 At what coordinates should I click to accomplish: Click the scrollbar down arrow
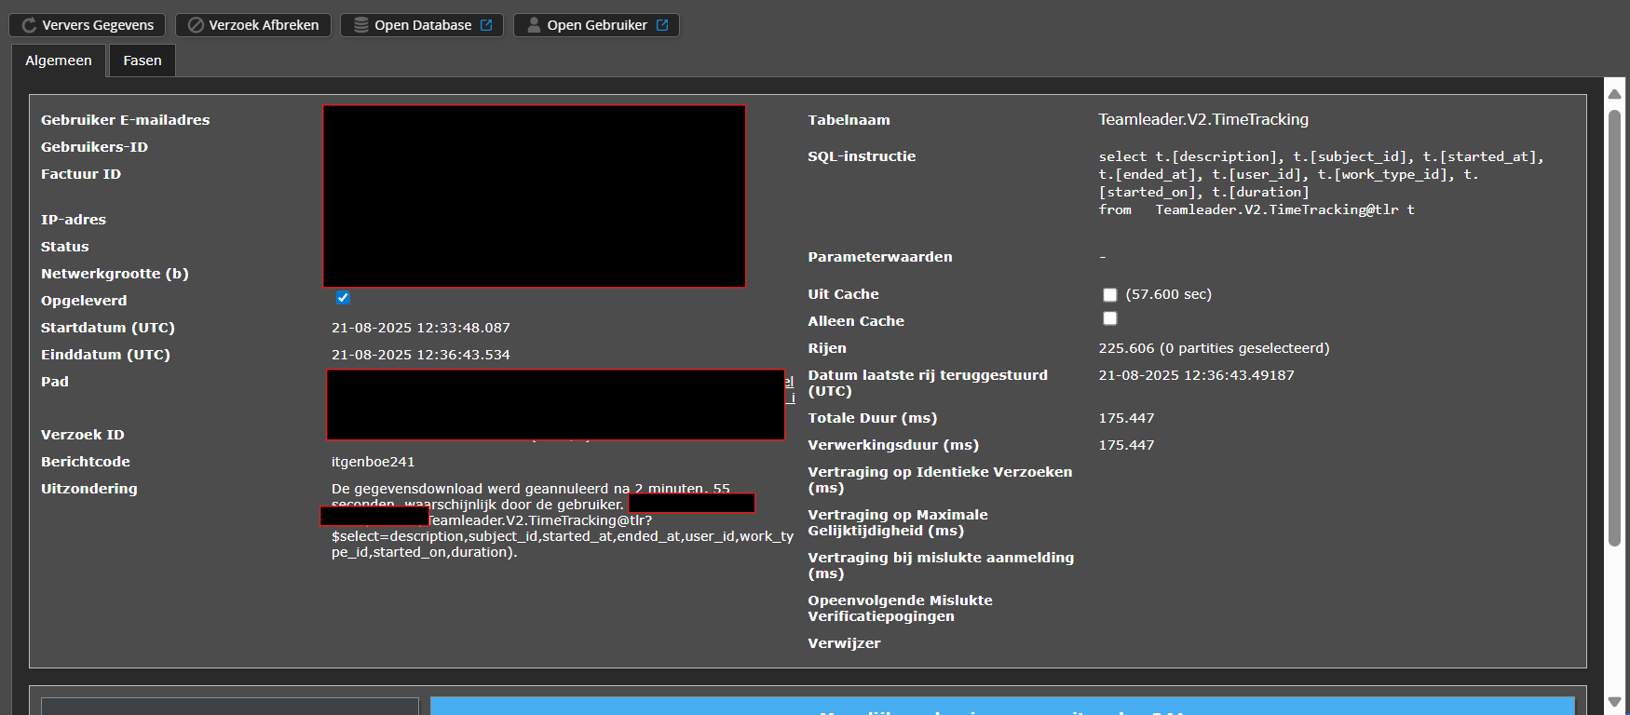tap(1614, 702)
